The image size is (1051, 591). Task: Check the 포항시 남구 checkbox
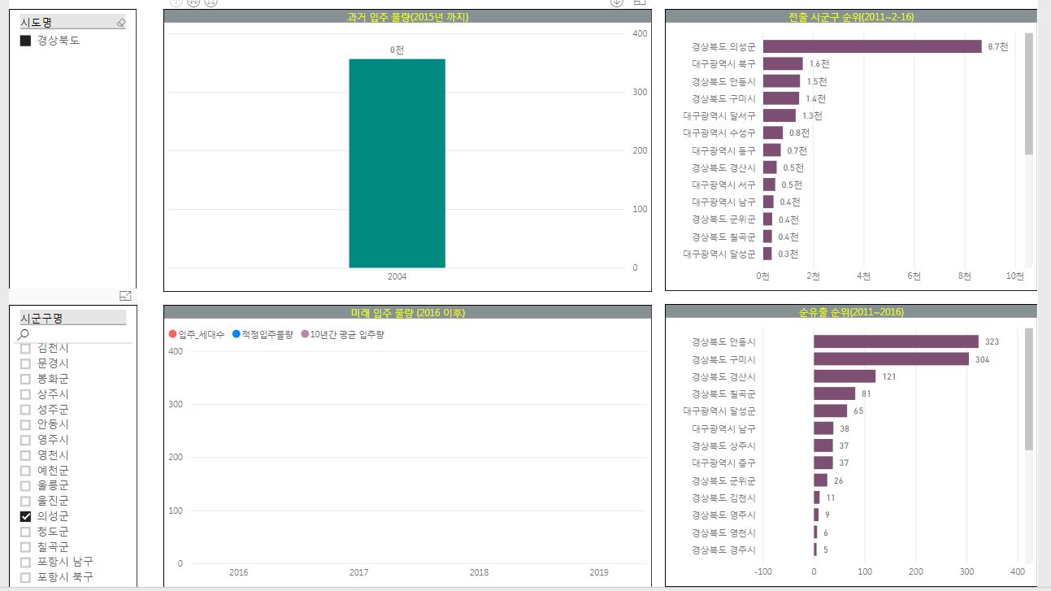[x=25, y=562]
